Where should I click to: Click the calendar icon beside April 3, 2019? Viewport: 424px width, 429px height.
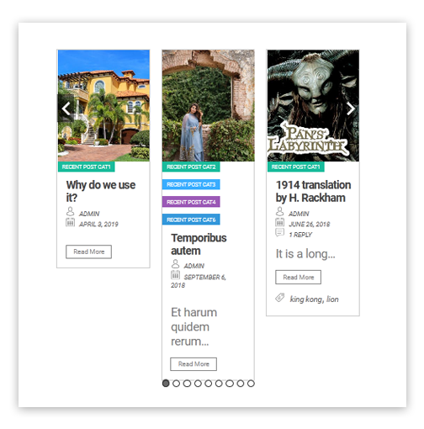[70, 222]
